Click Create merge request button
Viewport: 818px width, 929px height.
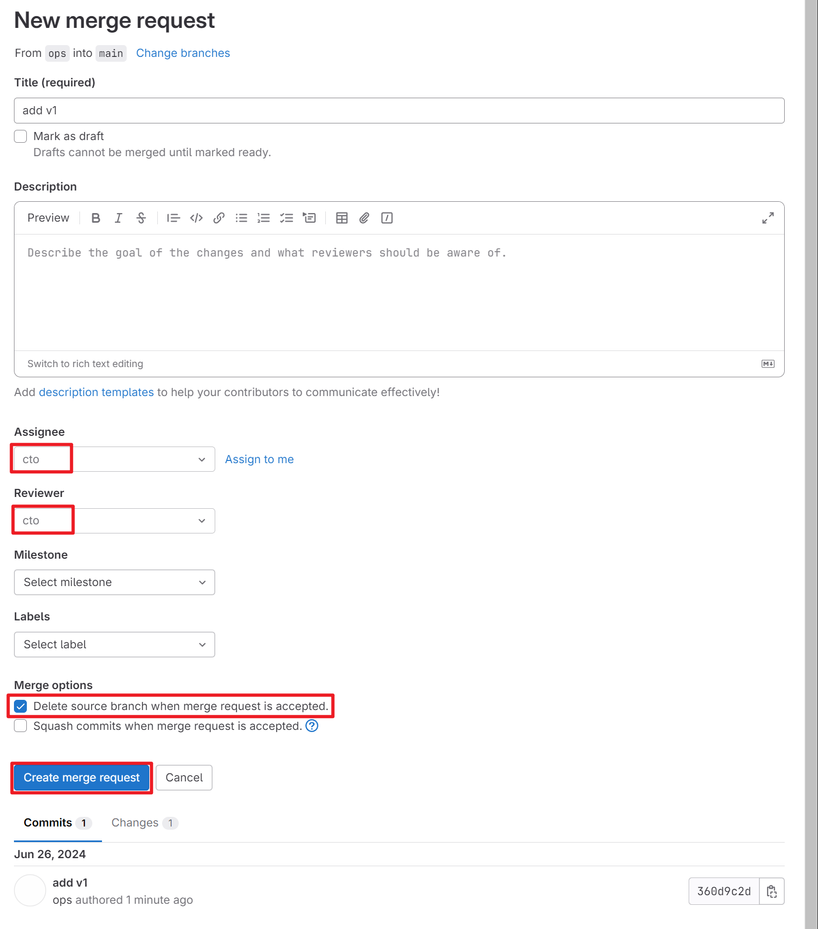tap(82, 778)
